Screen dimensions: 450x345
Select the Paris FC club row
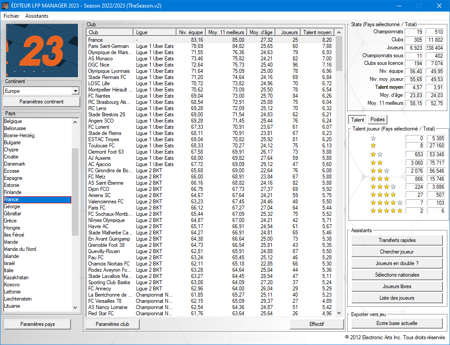tap(211, 208)
